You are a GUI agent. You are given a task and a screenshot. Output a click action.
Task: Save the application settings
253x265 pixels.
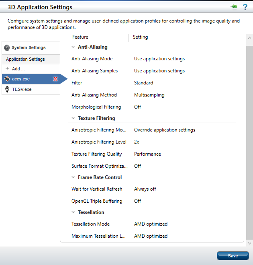tap(233, 256)
